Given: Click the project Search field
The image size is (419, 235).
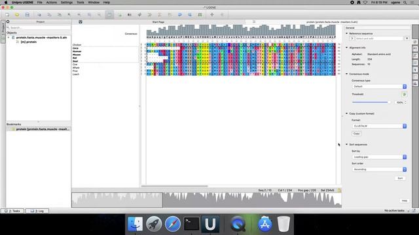Looking at the screenshot, I should coord(39,27).
